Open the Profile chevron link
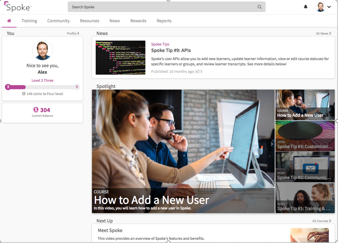 click(x=73, y=34)
